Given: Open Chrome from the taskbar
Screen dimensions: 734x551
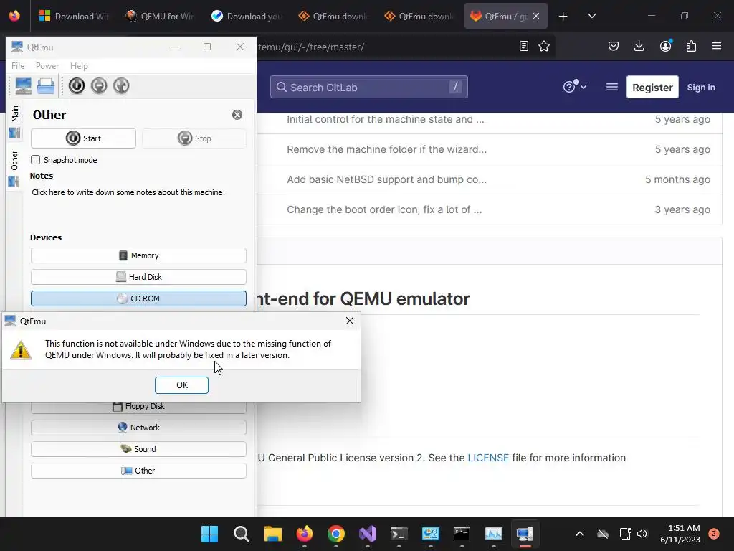Looking at the screenshot, I should [336, 534].
